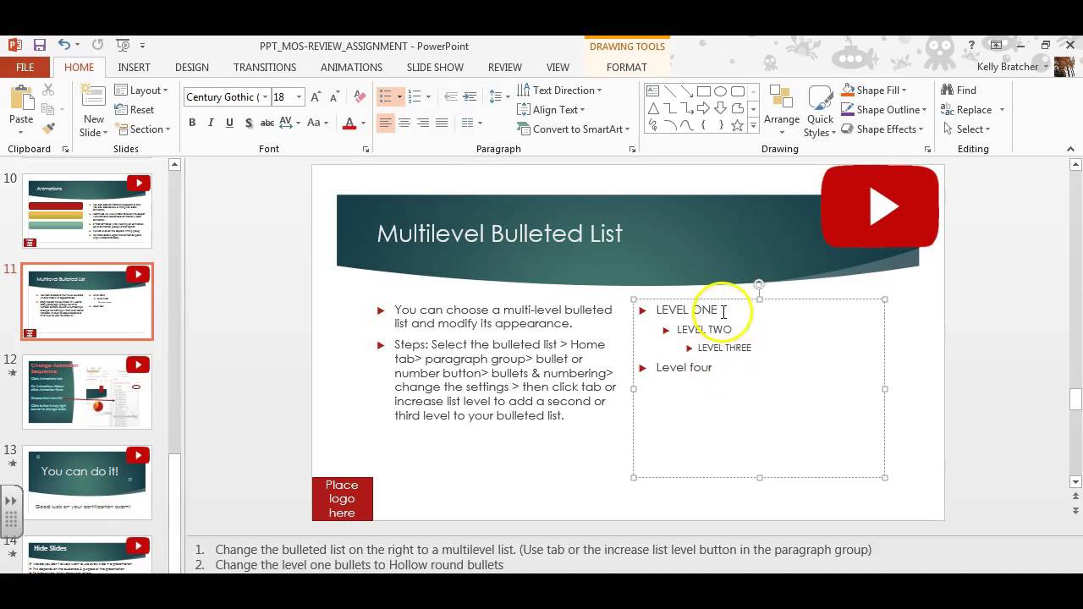
Task: Clear all formatting eraser icon
Action: pos(360,96)
